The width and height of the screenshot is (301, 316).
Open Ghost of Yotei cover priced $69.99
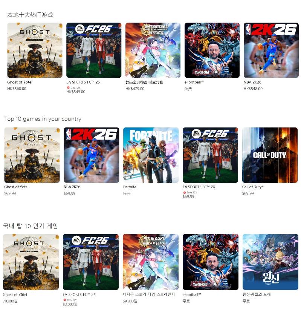pyautogui.click(x=32, y=155)
